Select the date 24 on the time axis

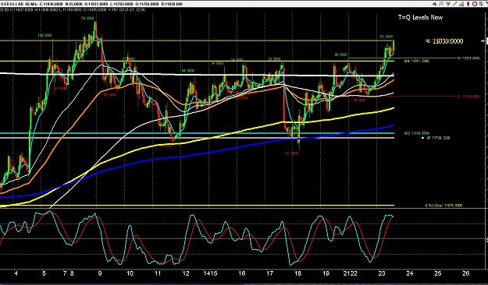click(x=410, y=273)
